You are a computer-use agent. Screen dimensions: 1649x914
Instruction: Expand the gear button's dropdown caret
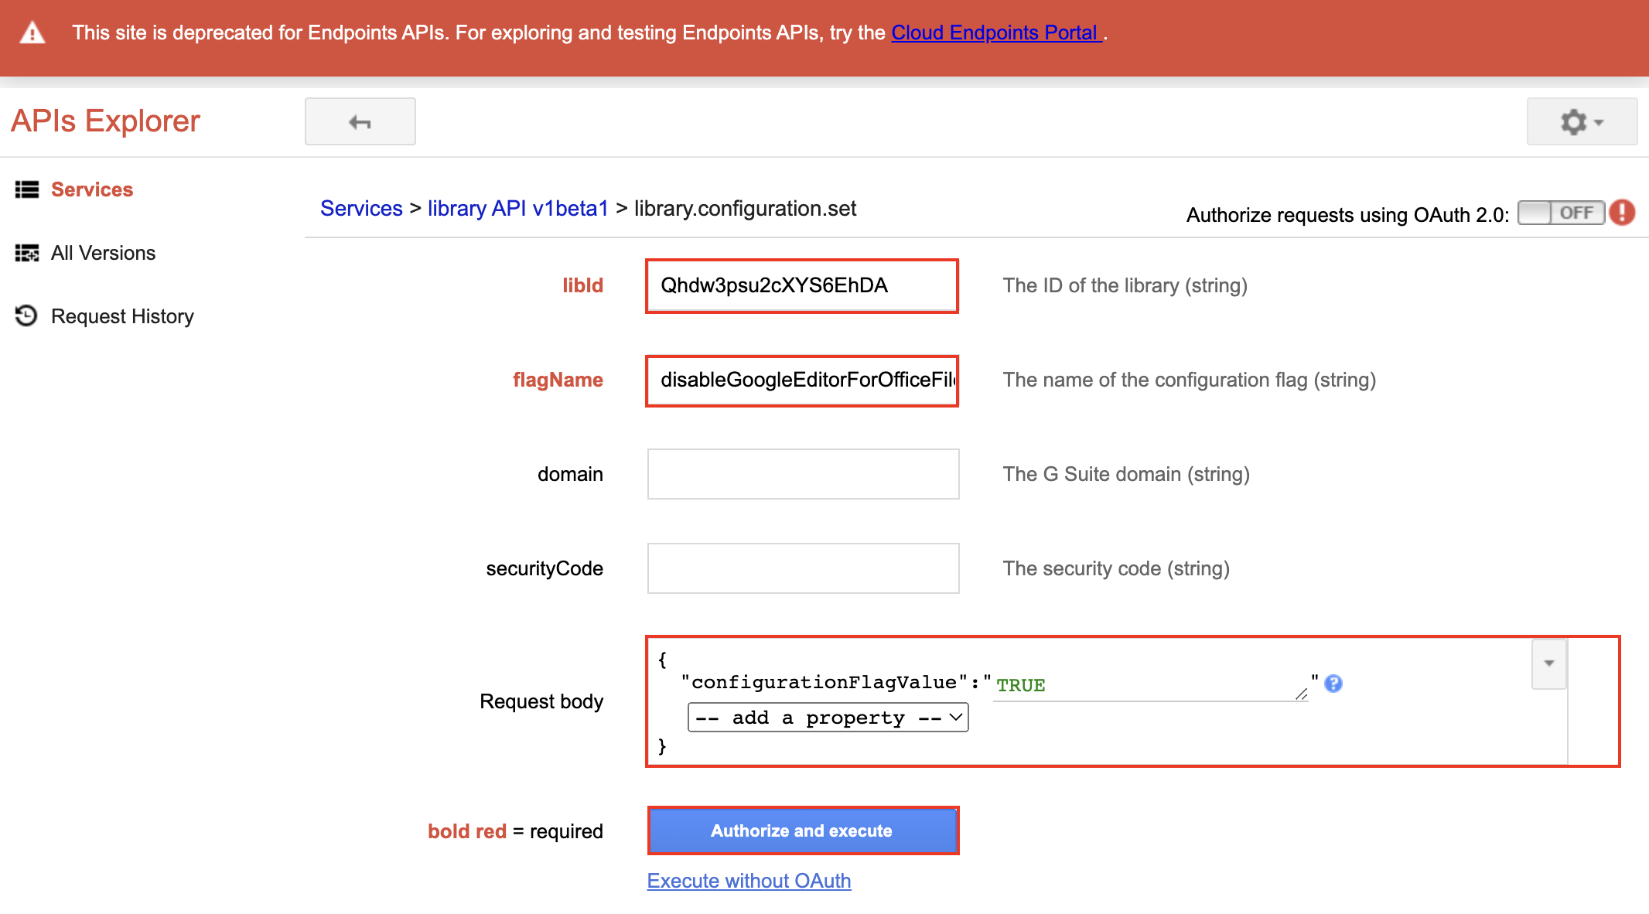pos(1599,121)
